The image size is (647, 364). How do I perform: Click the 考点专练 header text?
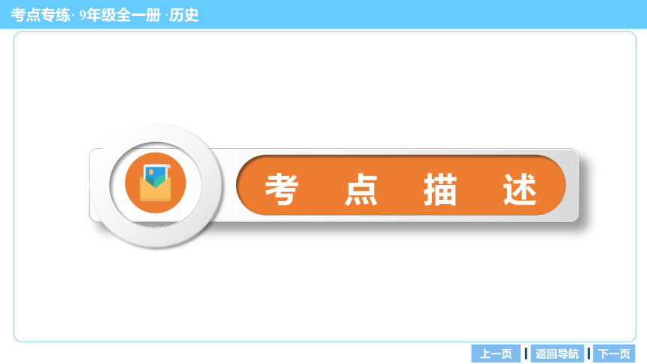point(41,15)
